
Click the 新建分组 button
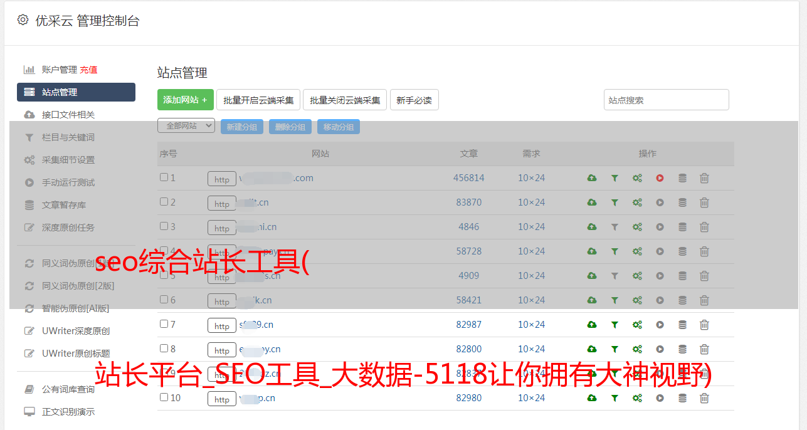242,127
